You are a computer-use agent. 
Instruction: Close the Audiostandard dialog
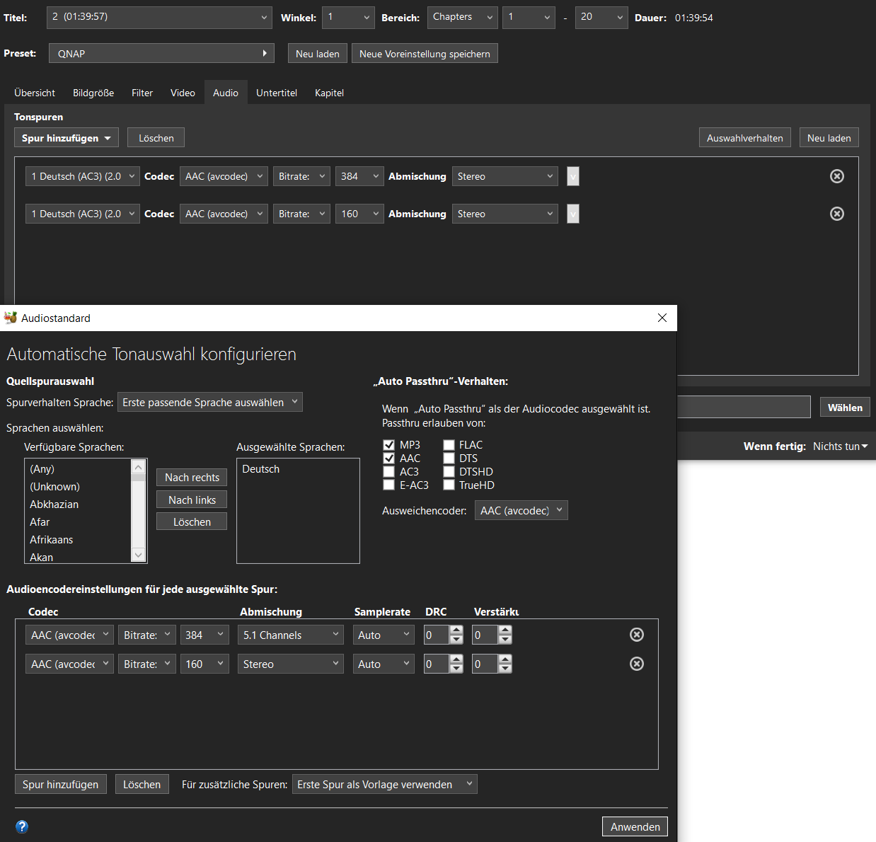tap(662, 318)
